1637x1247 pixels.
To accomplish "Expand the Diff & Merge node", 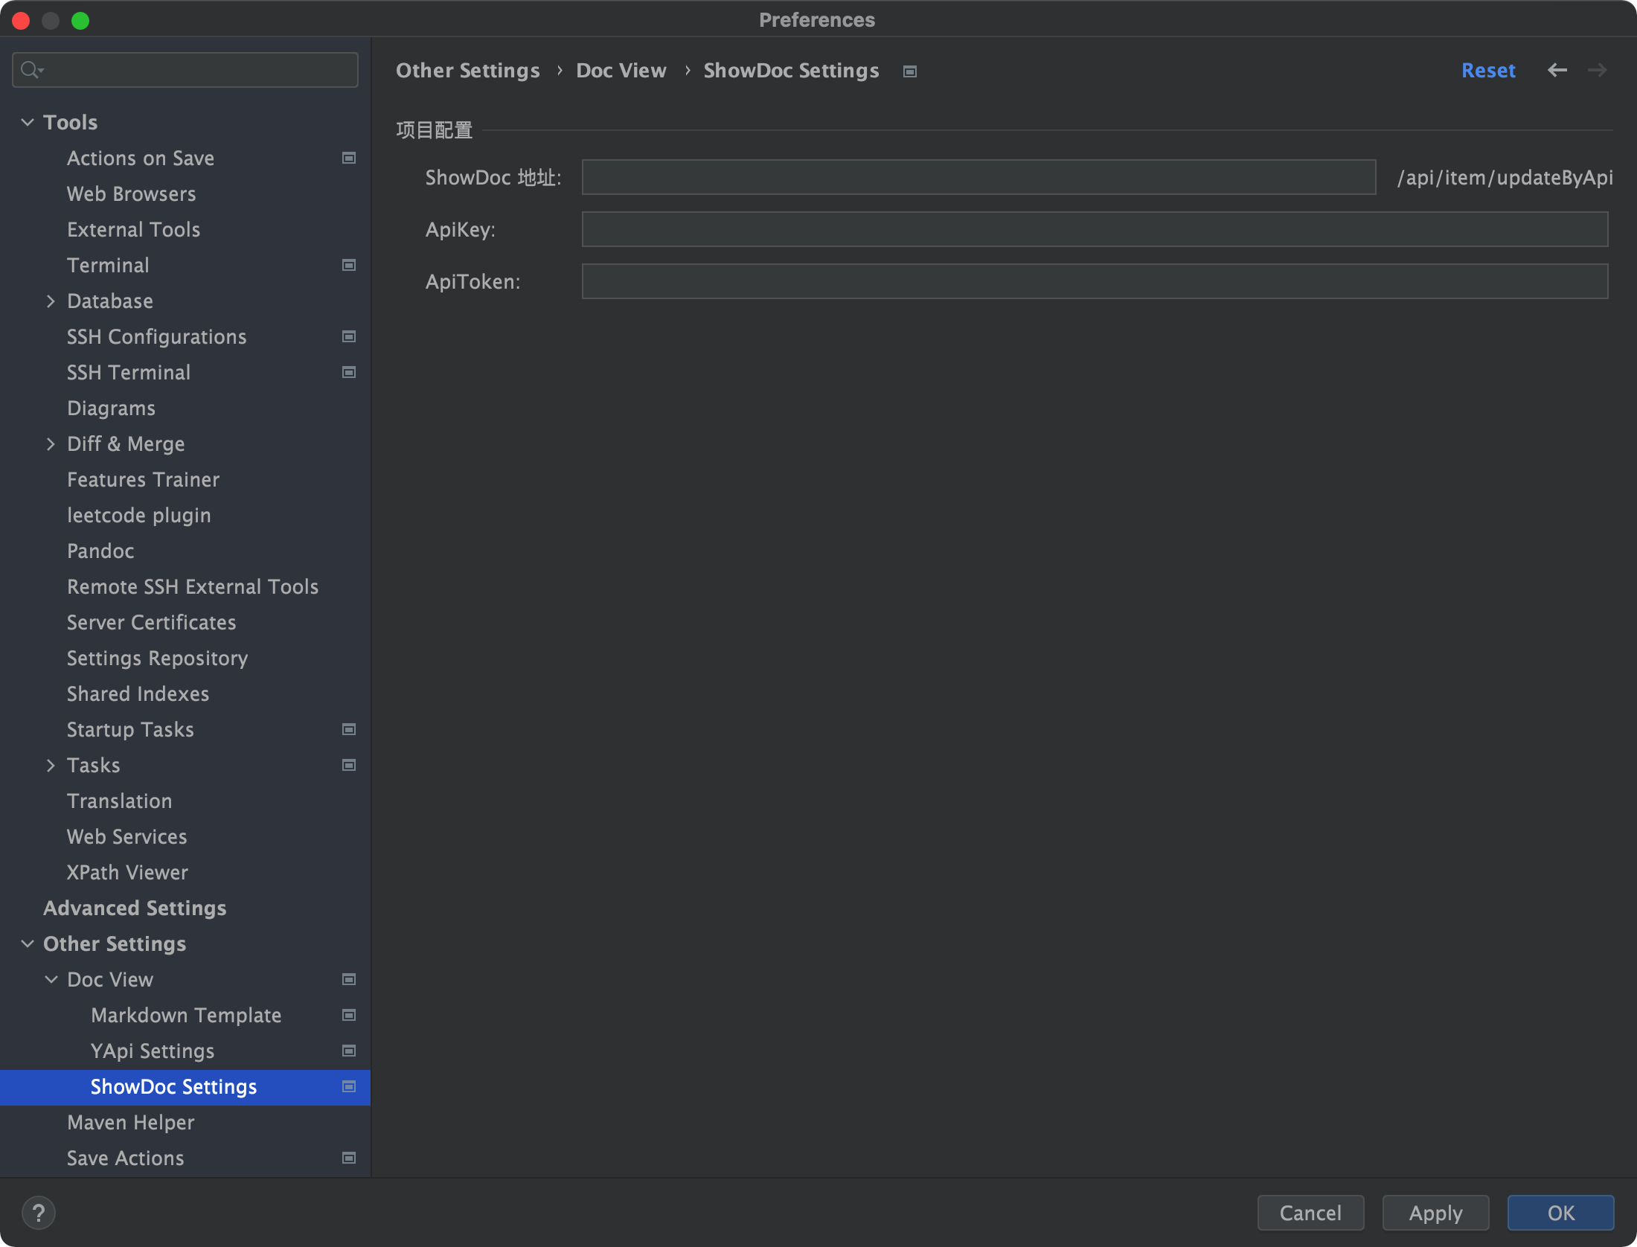I will [51, 443].
